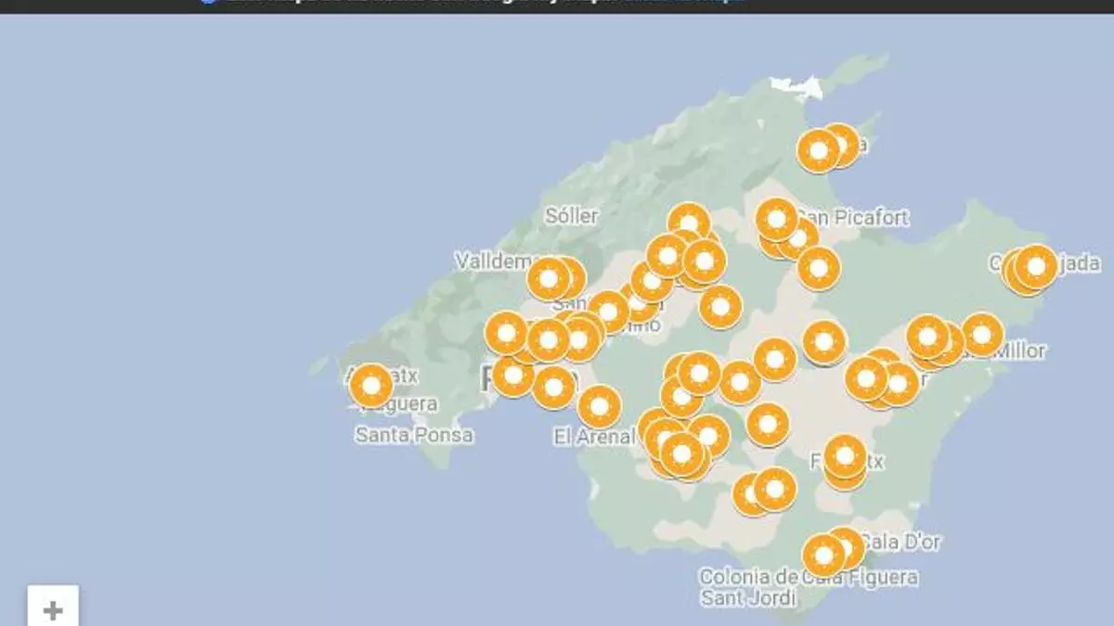The height and width of the screenshot is (626, 1114).
Task: Select the easternmost marker above Millor label
Action: coord(982,334)
